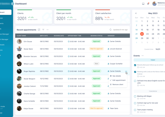The width and height of the screenshot is (165, 117).
Task: Select client name Jocelyn Calzoni
Action: pos(30,86)
